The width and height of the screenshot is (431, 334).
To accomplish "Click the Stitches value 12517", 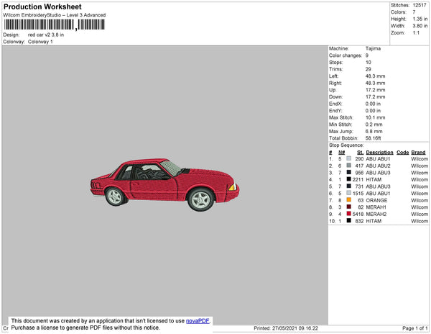I will click(x=420, y=4).
